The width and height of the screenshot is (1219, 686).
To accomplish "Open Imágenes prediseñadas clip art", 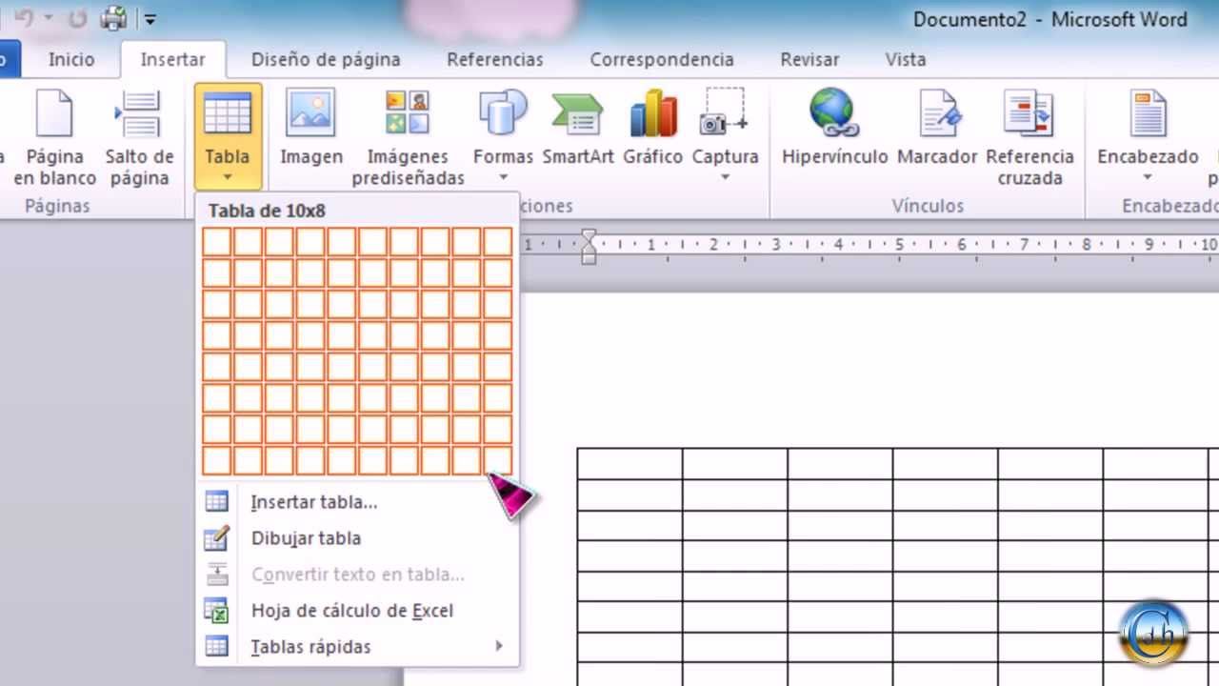I will coord(408,138).
